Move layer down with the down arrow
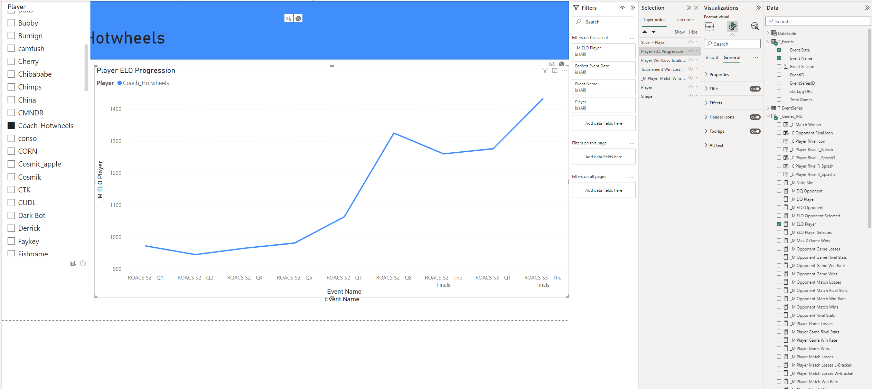Viewport: 872px width, 389px height. click(654, 32)
